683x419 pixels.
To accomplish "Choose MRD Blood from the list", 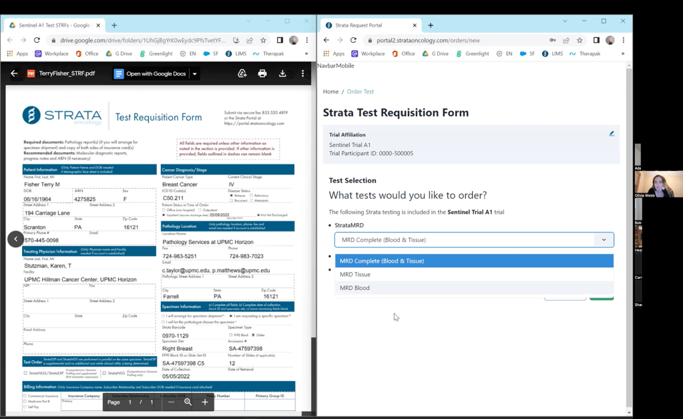I will pyautogui.click(x=354, y=288).
